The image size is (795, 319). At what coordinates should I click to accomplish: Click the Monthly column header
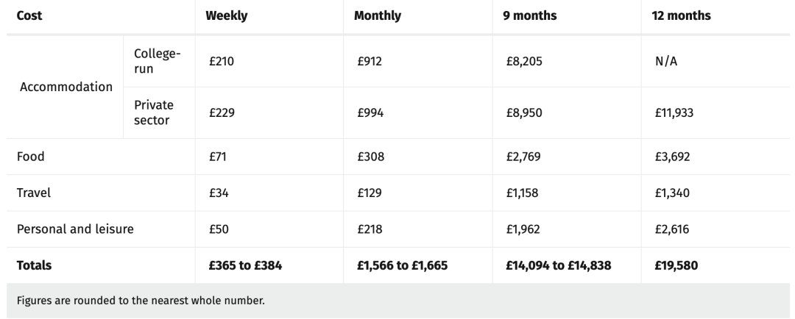[378, 15]
